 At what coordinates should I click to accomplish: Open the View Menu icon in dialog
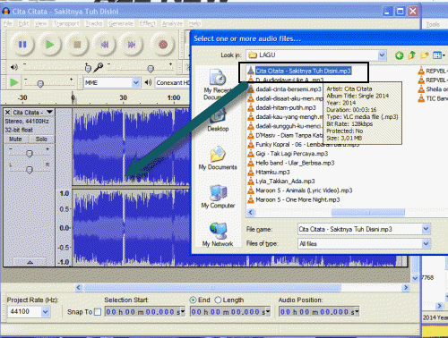pos(439,55)
